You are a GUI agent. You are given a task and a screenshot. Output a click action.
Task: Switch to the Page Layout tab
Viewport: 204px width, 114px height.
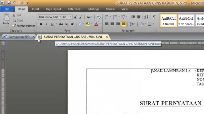tap(53, 9)
